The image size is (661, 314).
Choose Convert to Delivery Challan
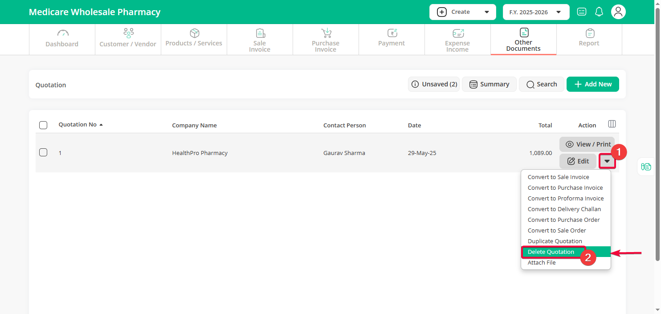point(566,209)
